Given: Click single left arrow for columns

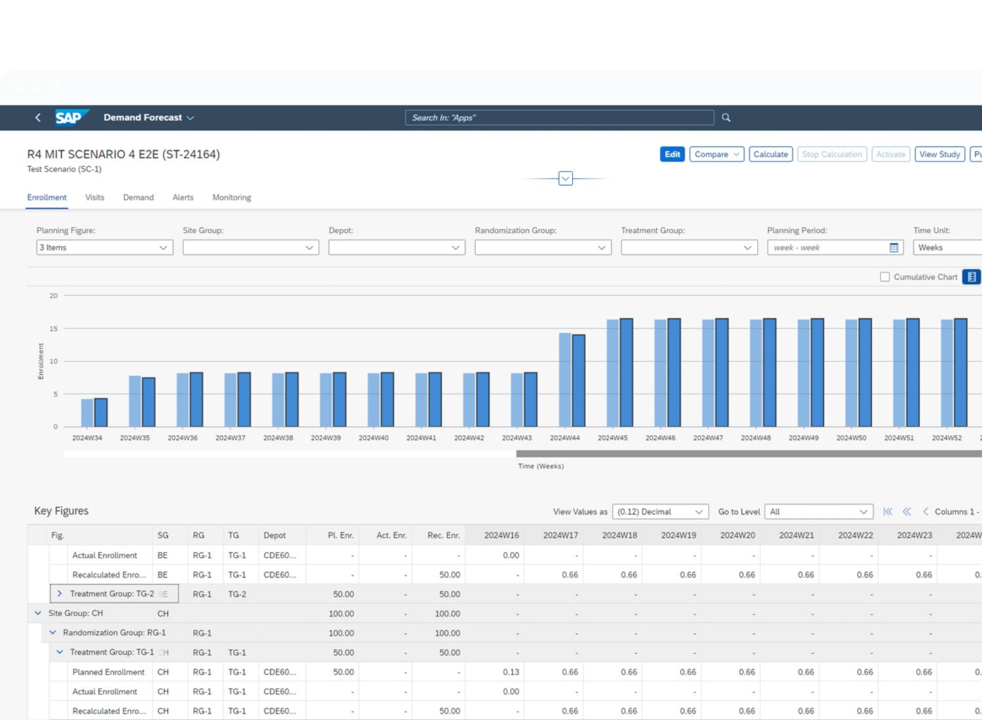Looking at the screenshot, I should click(925, 512).
